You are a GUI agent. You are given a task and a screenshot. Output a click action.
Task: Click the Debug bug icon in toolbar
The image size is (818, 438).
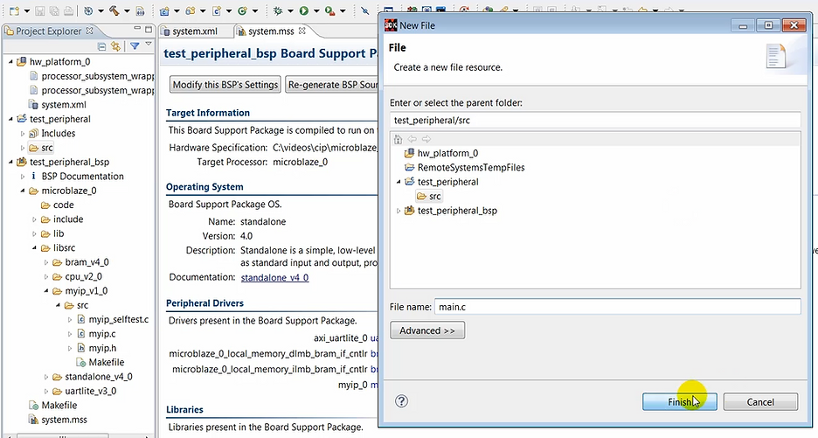coord(278,11)
